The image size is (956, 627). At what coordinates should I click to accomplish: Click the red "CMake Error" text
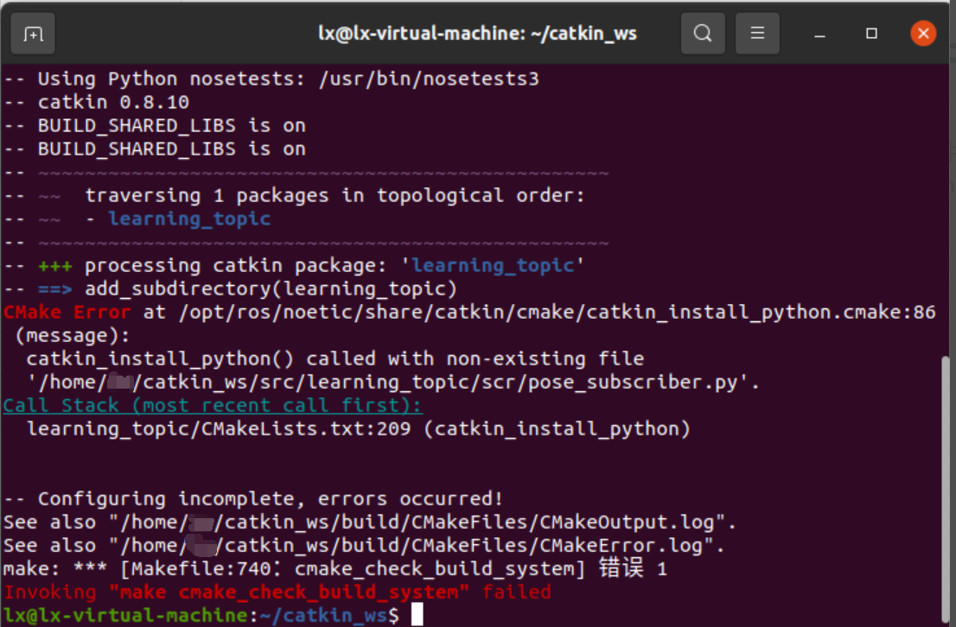(x=67, y=312)
